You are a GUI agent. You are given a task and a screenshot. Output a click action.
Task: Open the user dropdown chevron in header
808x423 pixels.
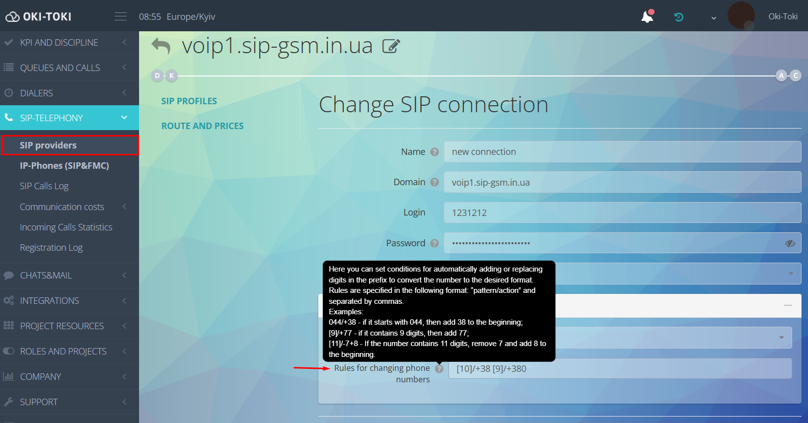pos(714,18)
